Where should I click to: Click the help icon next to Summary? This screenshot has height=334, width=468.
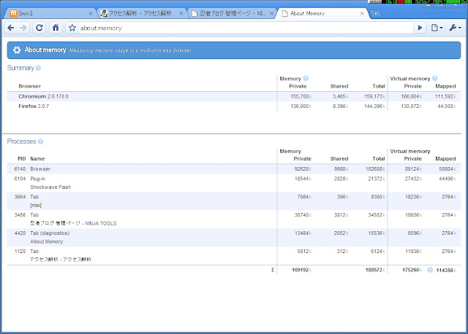[x=38, y=68]
